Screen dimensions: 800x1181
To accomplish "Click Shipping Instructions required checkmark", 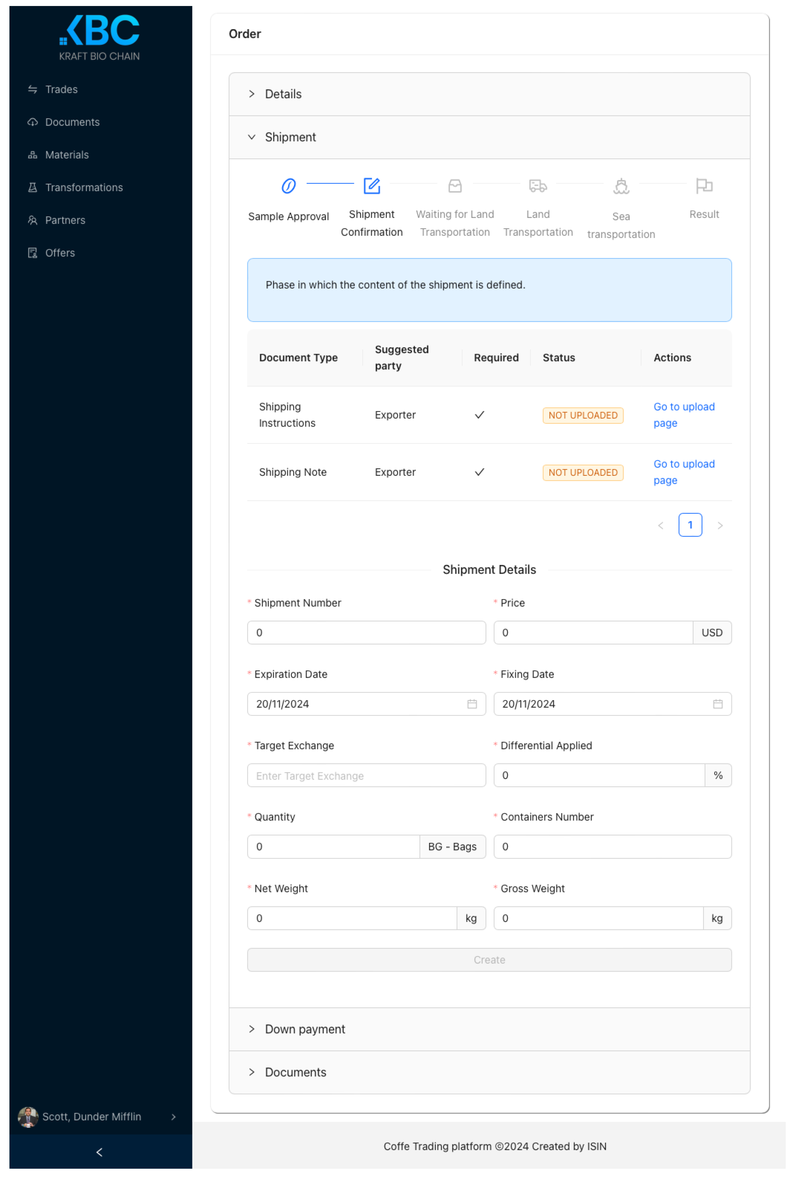I will click(x=479, y=415).
